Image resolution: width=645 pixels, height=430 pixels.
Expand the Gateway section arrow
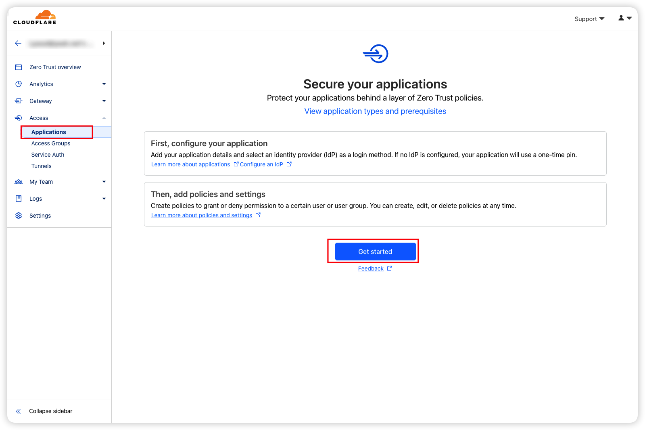click(104, 101)
